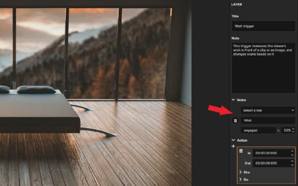The height and width of the screenshot is (186, 298).
Task: Increase the 50% threshold with up arrow
Action: click(x=293, y=129)
